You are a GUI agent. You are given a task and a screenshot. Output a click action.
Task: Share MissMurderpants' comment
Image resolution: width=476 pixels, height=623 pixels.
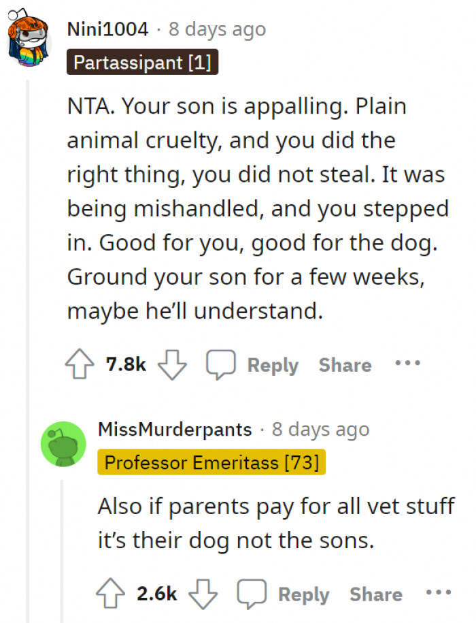(375, 594)
